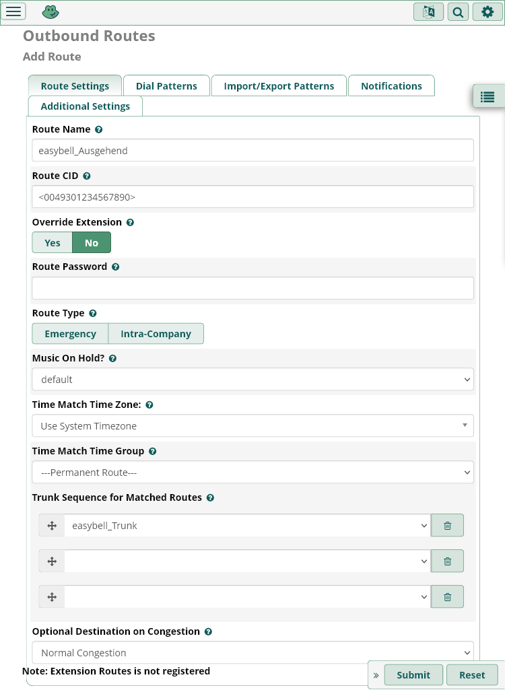Open the hamburger navigation menu
505x694 pixels.
coord(15,11)
